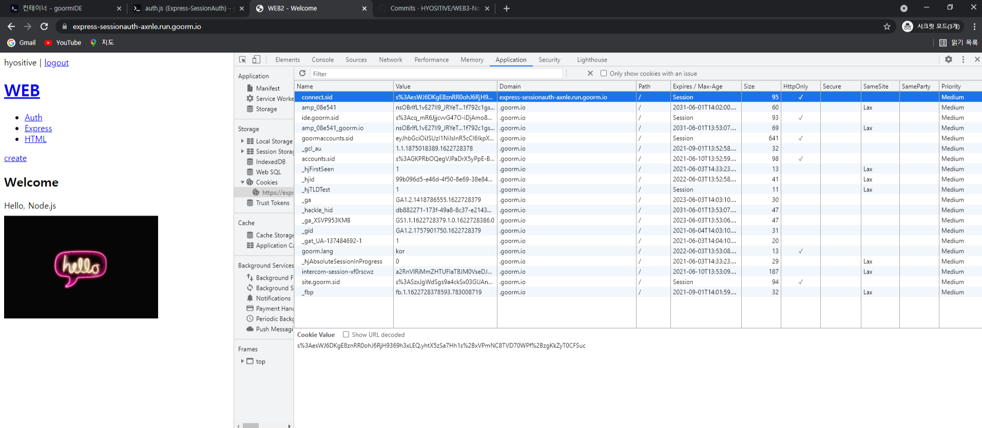
Task: Open the HTML topic link
Action: [x=35, y=139]
